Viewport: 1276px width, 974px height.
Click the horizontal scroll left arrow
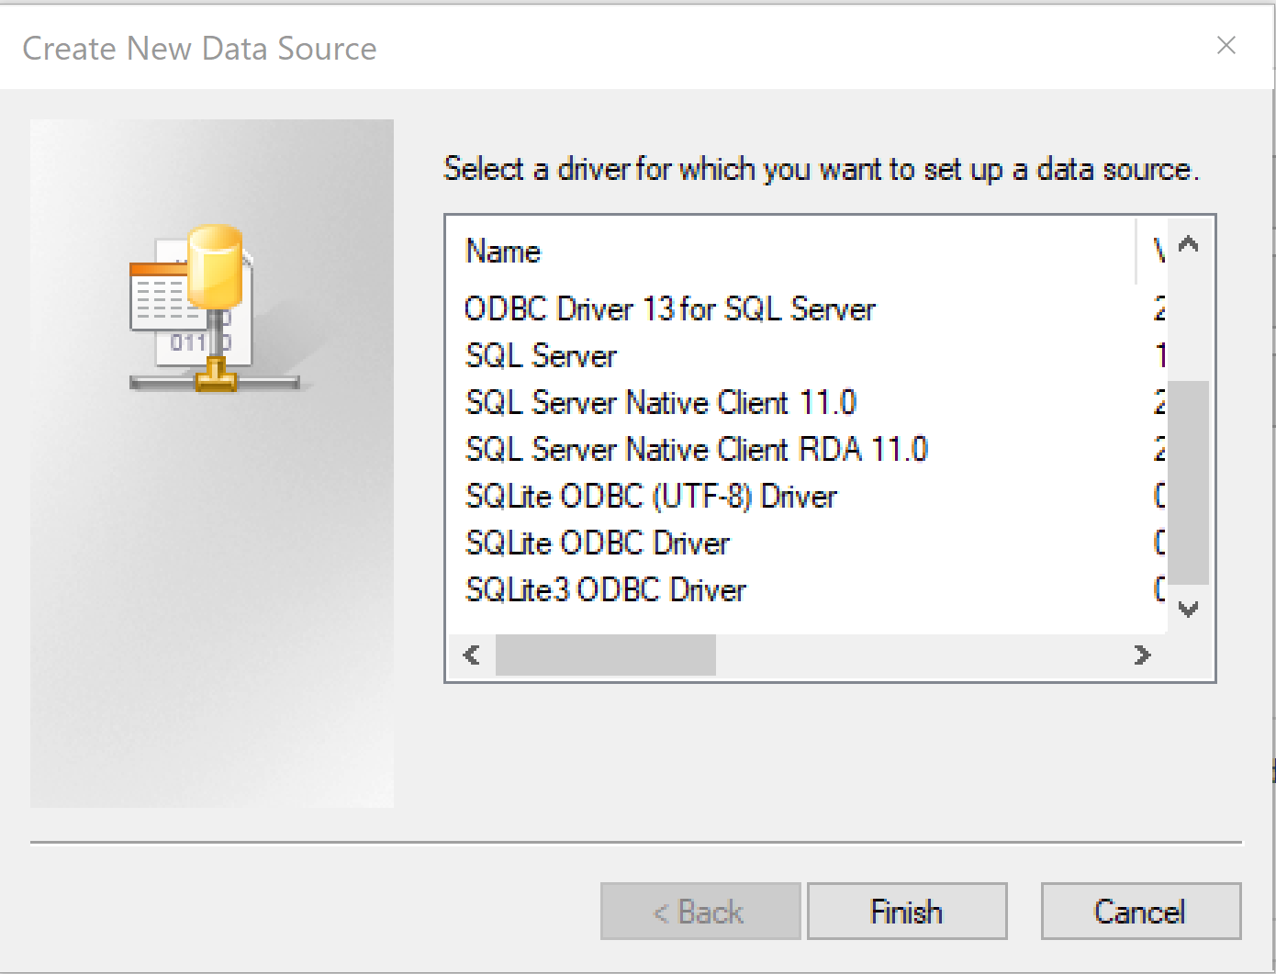[470, 655]
